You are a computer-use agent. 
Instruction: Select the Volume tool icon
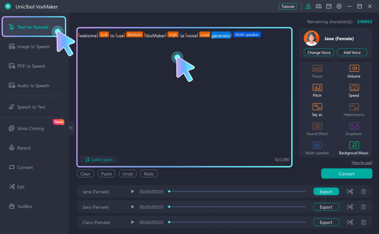pos(353,71)
